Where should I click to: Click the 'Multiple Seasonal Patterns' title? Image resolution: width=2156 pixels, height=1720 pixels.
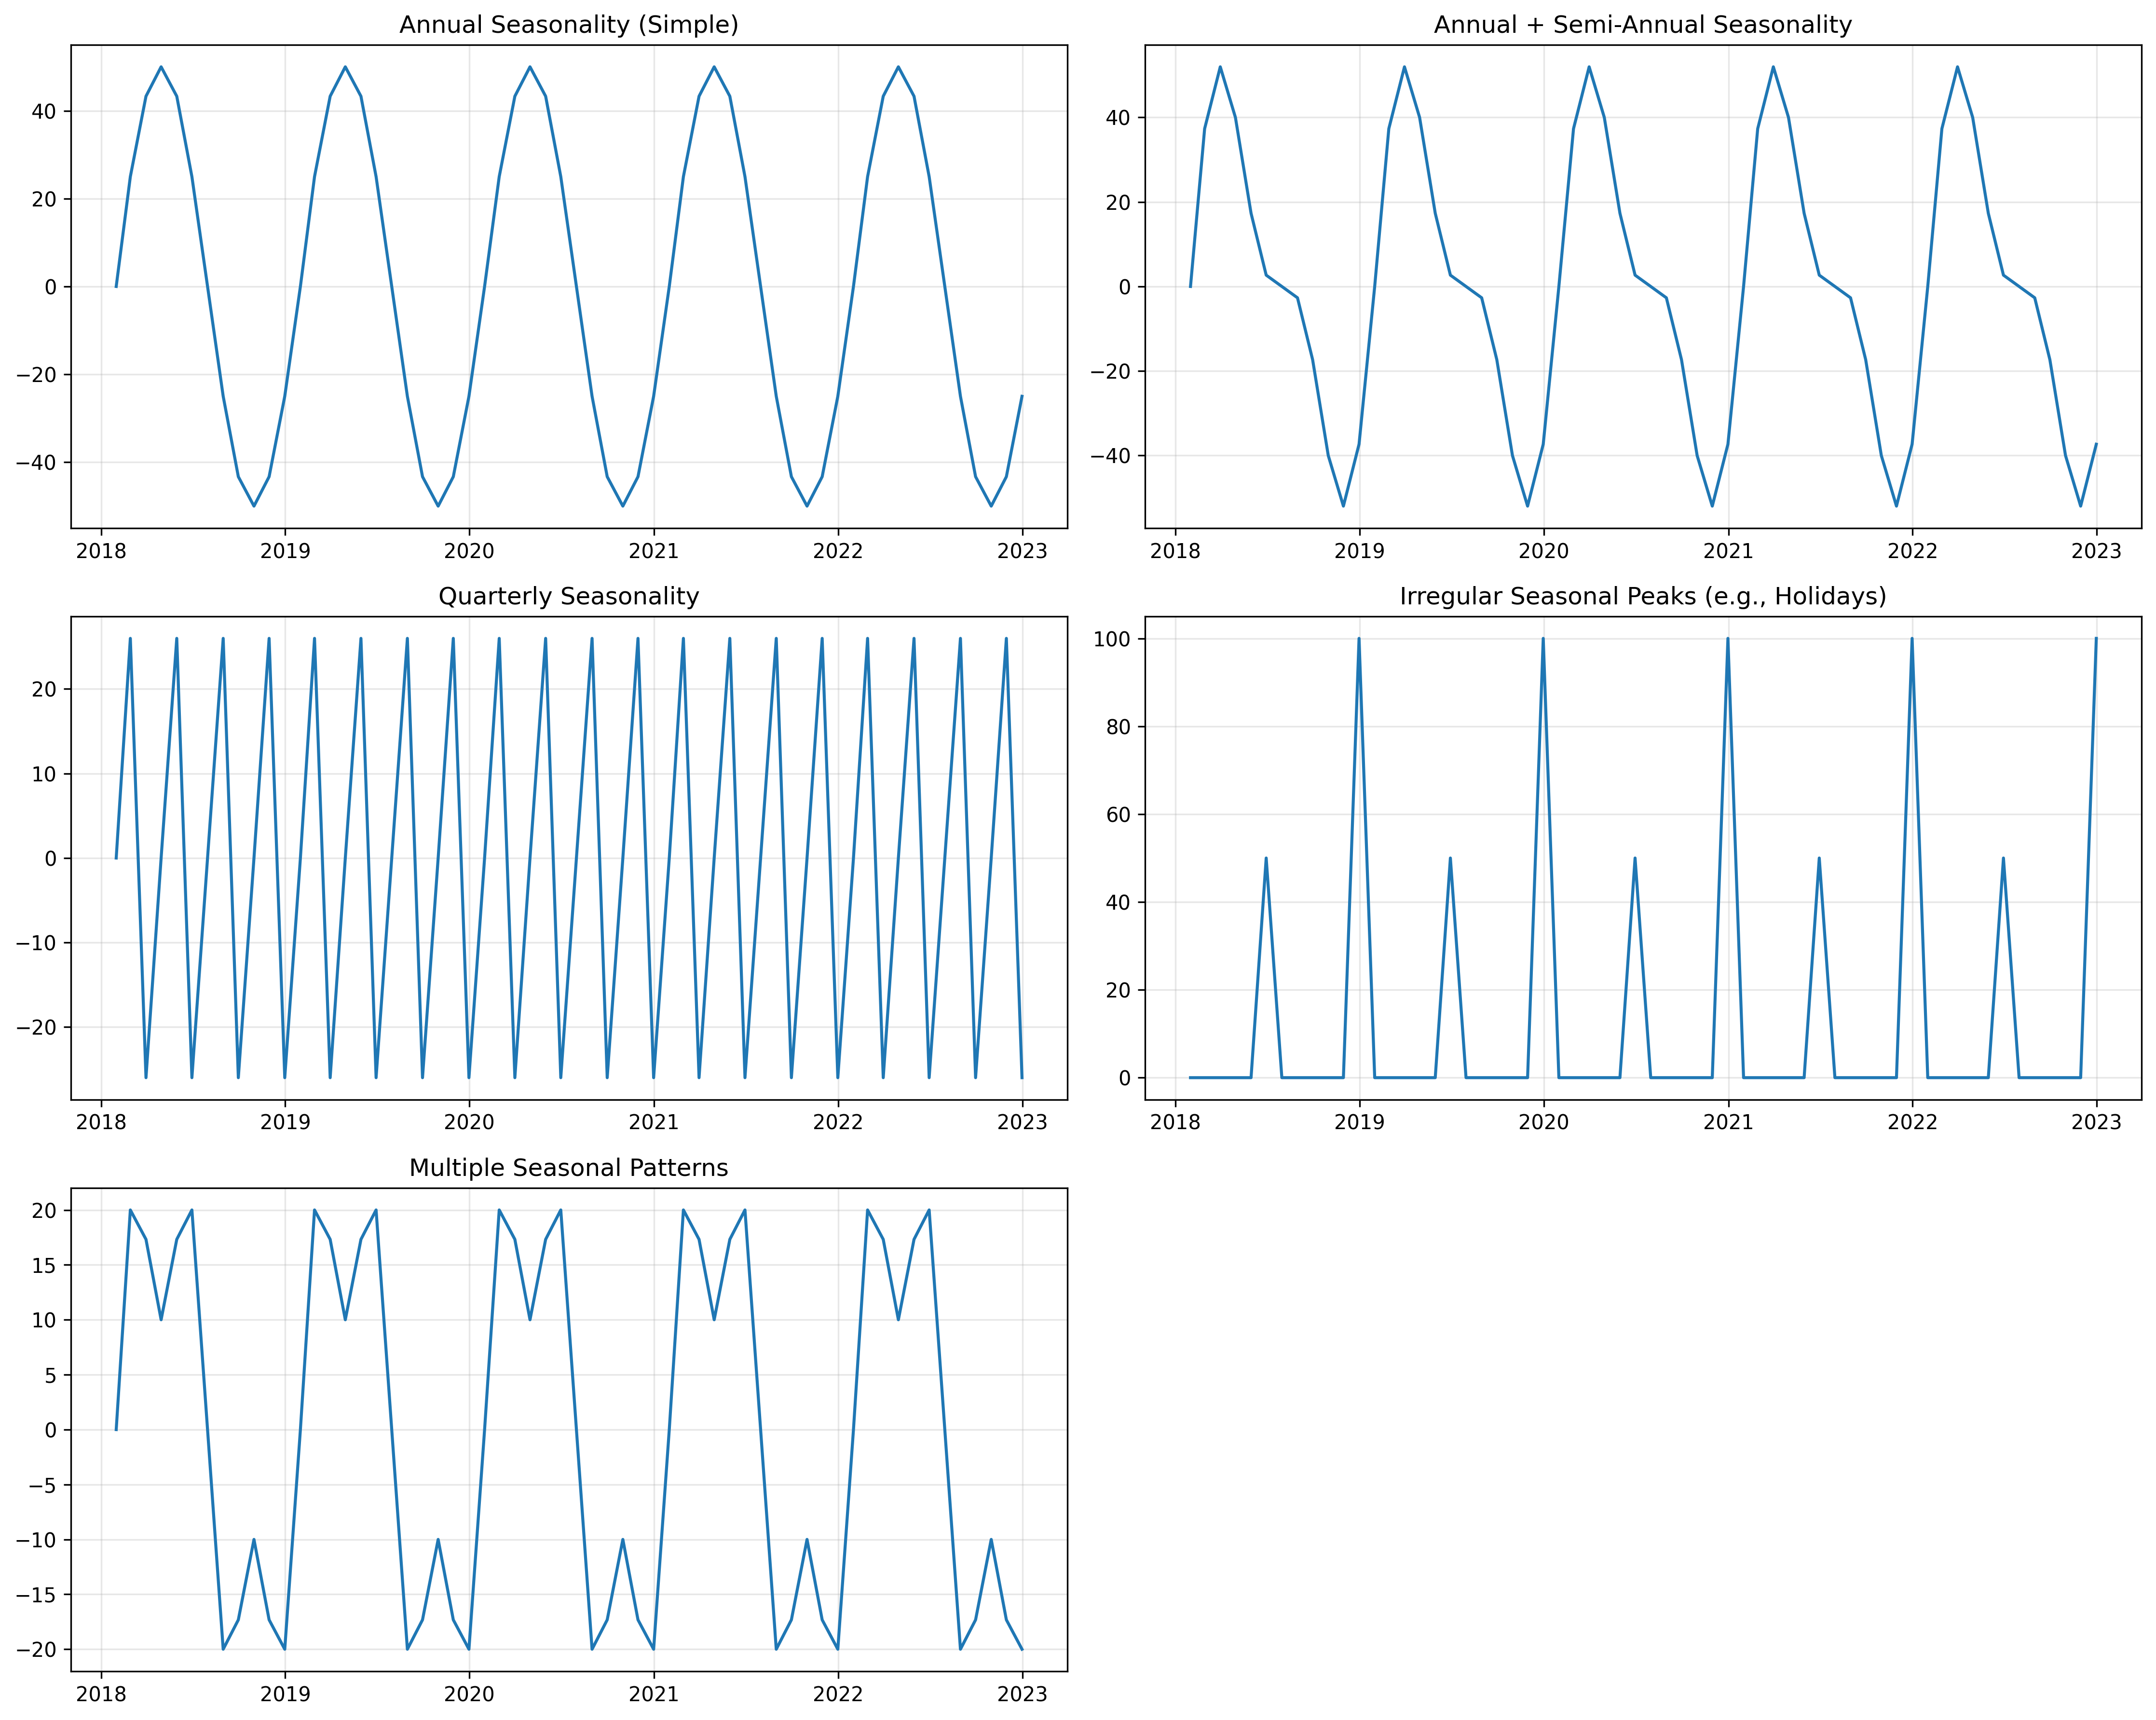(568, 1168)
